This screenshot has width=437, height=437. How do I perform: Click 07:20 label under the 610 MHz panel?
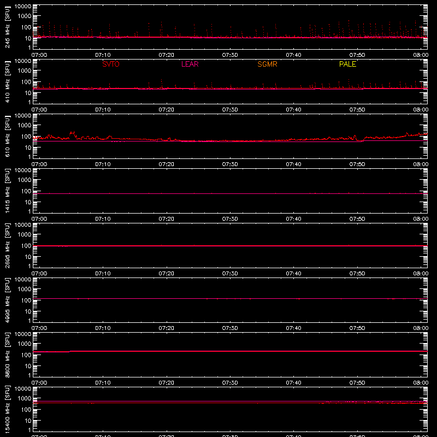coord(167,164)
